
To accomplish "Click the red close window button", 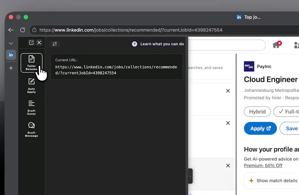I will pos(11,17).
